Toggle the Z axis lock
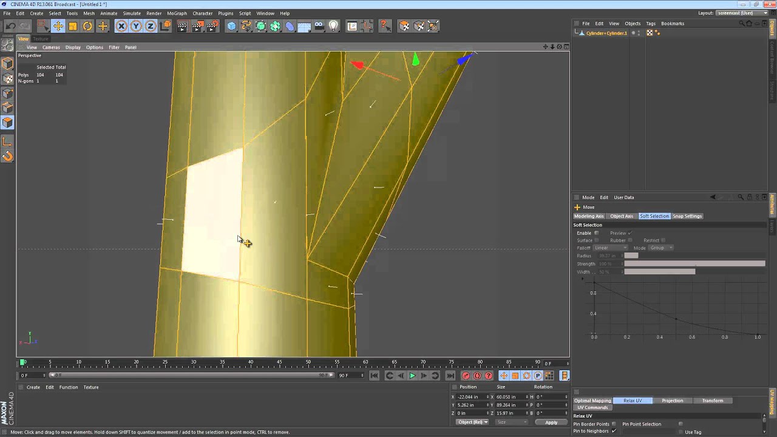This screenshot has width=777, height=437. pos(151,26)
